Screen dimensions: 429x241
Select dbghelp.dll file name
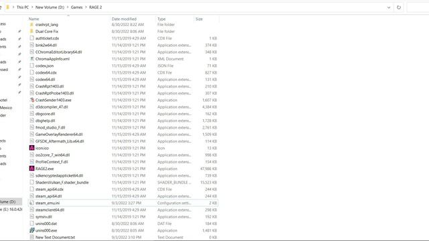pyautogui.click(x=45, y=120)
